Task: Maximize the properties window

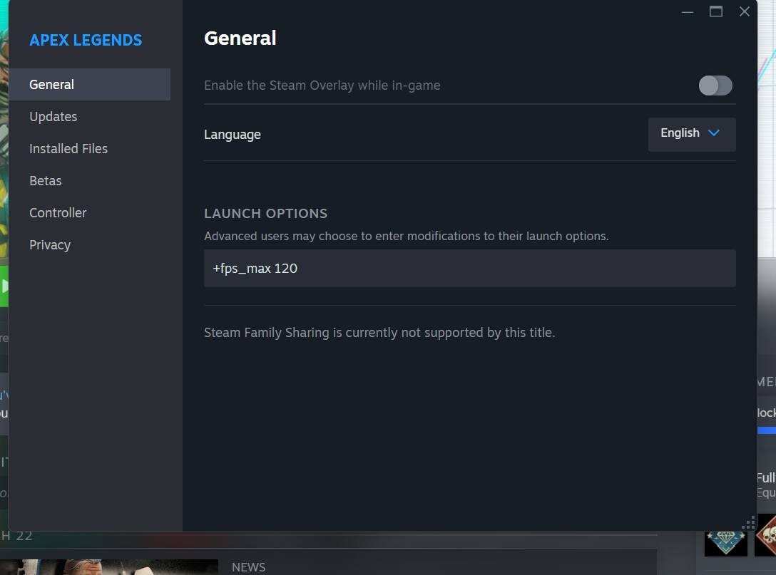Action: pos(715,12)
